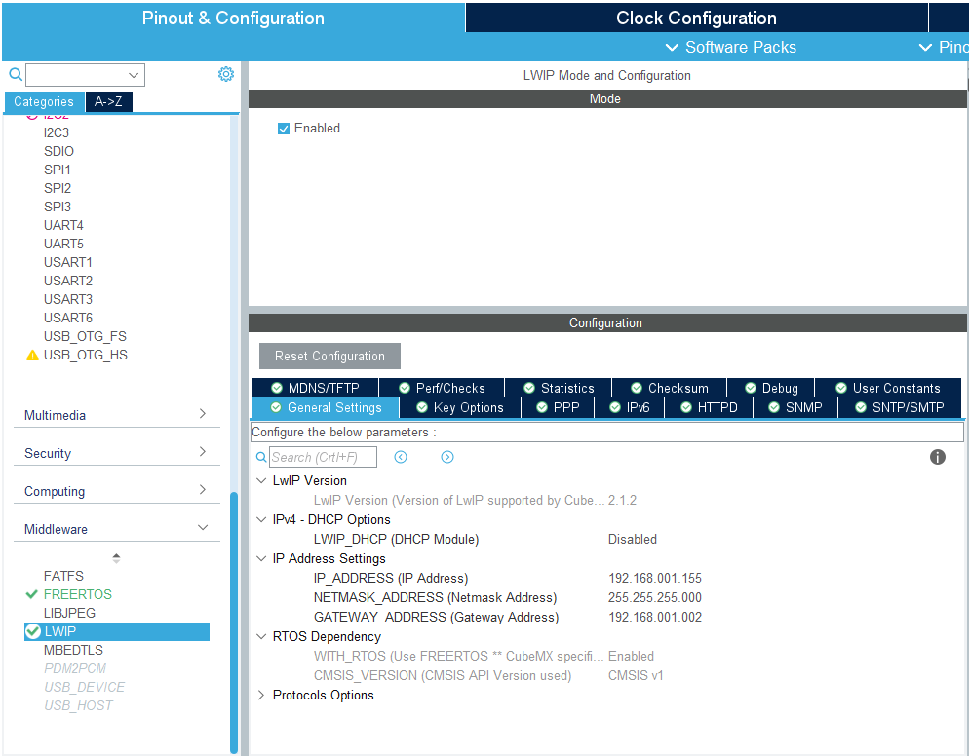Click the back navigation arrow in parameters panel
The image size is (969, 756).
tap(401, 456)
